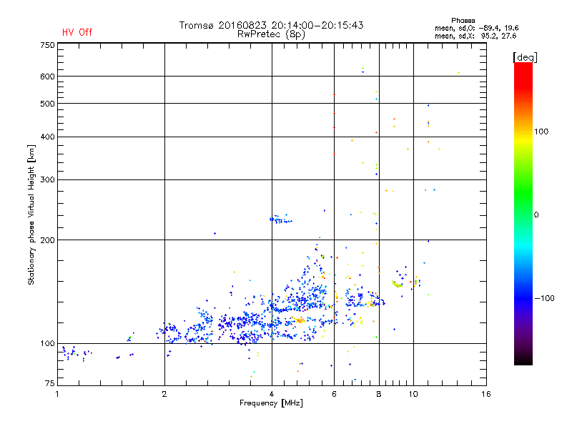The image size is (572, 429).
Task: Click the "[deg]" colorbar unit label
Action: point(525,57)
